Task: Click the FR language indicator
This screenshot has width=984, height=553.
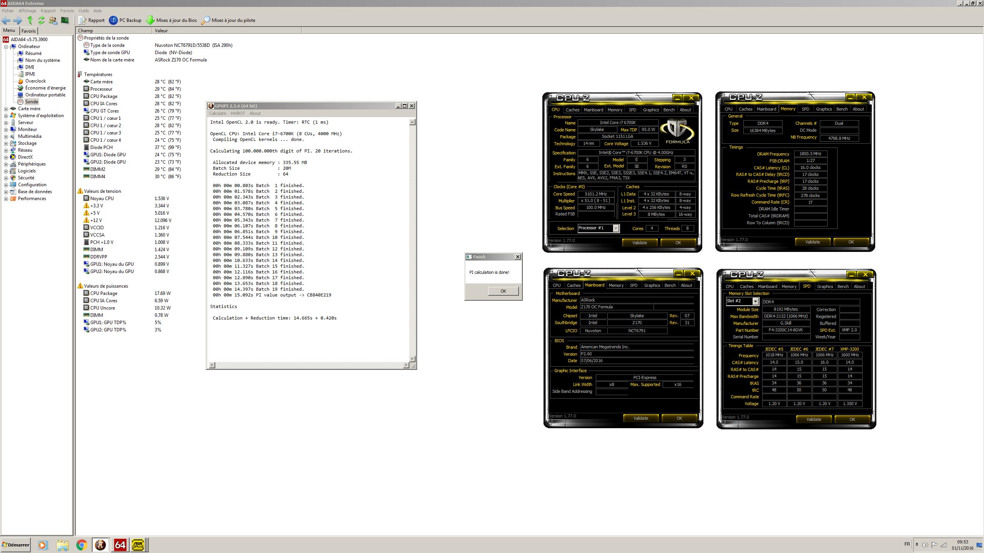Action: click(x=907, y=544)
